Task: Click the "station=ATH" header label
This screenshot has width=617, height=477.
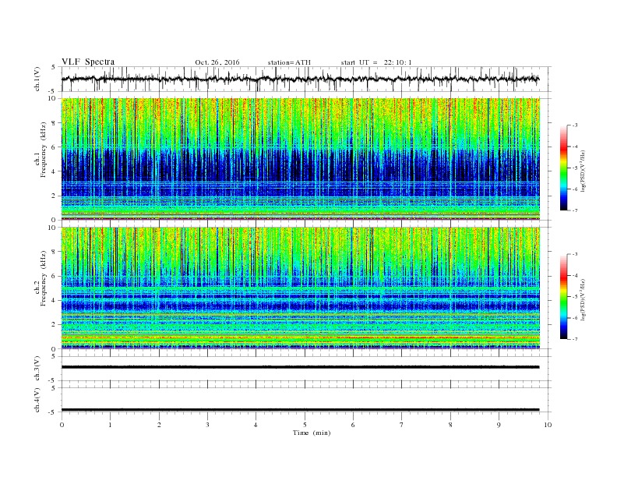Action: (x=289, y=62)
